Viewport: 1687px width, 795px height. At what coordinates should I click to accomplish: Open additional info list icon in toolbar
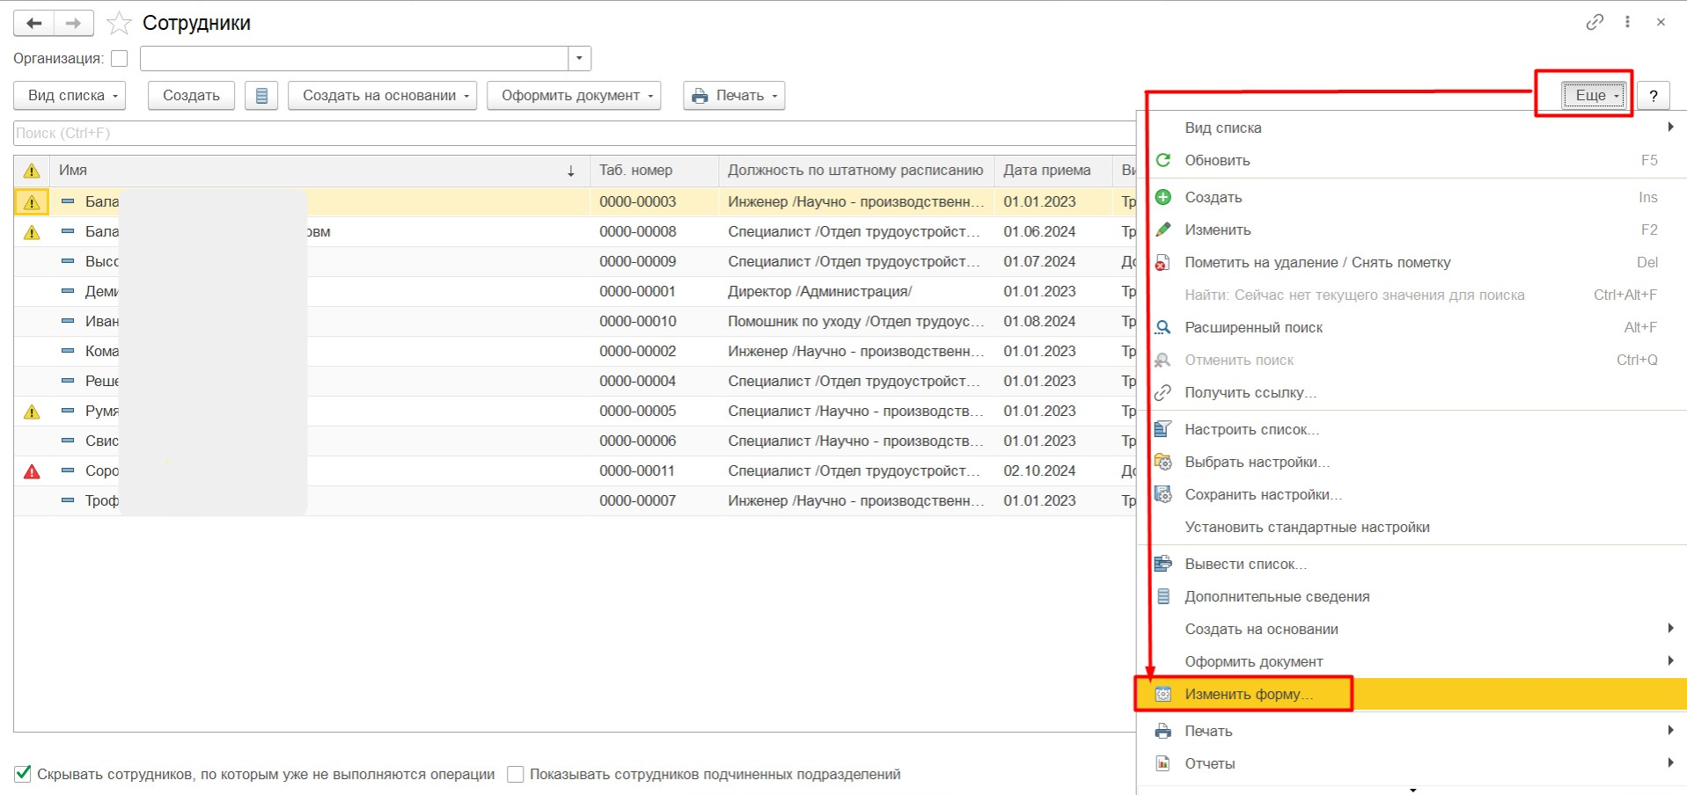pyautogui.click(x=261, y=96)
